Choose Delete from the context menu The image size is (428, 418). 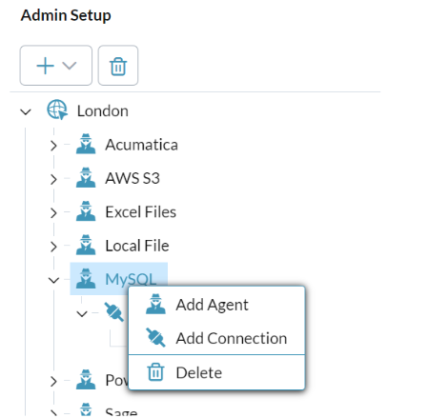click(216, 372)
